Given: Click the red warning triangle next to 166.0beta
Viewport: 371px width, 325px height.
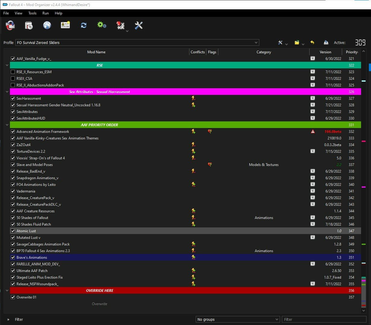Looking at the screenshot, I should [313, 131].
